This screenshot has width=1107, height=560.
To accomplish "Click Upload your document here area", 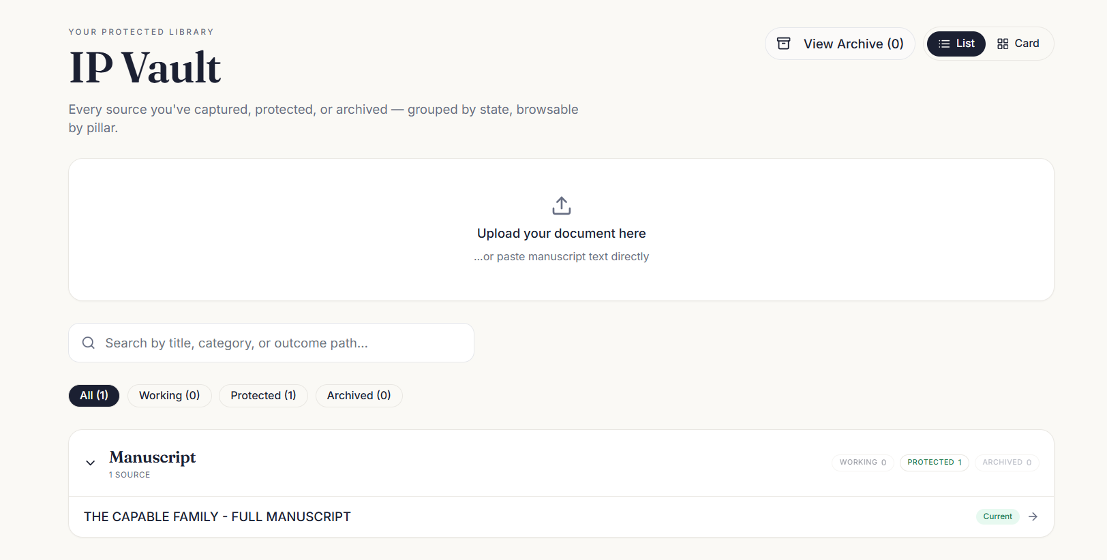I will [x=562, y=230].
